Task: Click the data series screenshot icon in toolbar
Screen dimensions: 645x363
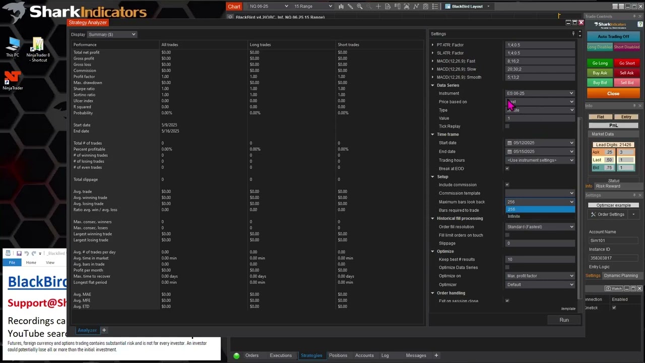Action: pyautogui.click(x=407, y=7)
